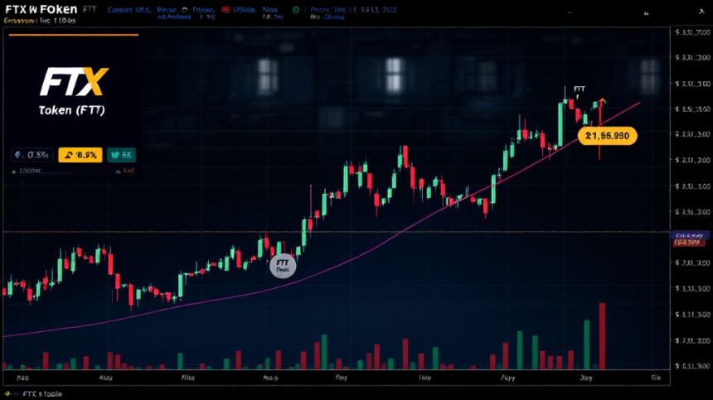The image size is (713, 400).
Task: Click the green circular icon in the top bar
Action: click(296, 10)
